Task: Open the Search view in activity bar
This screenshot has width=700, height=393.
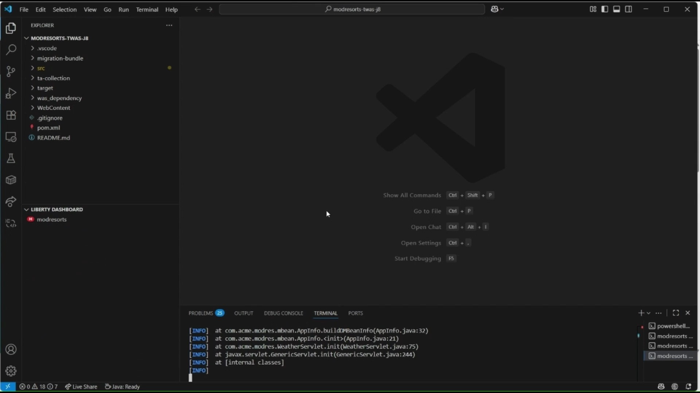Action: pyautogui.click(x=11, y=49)
